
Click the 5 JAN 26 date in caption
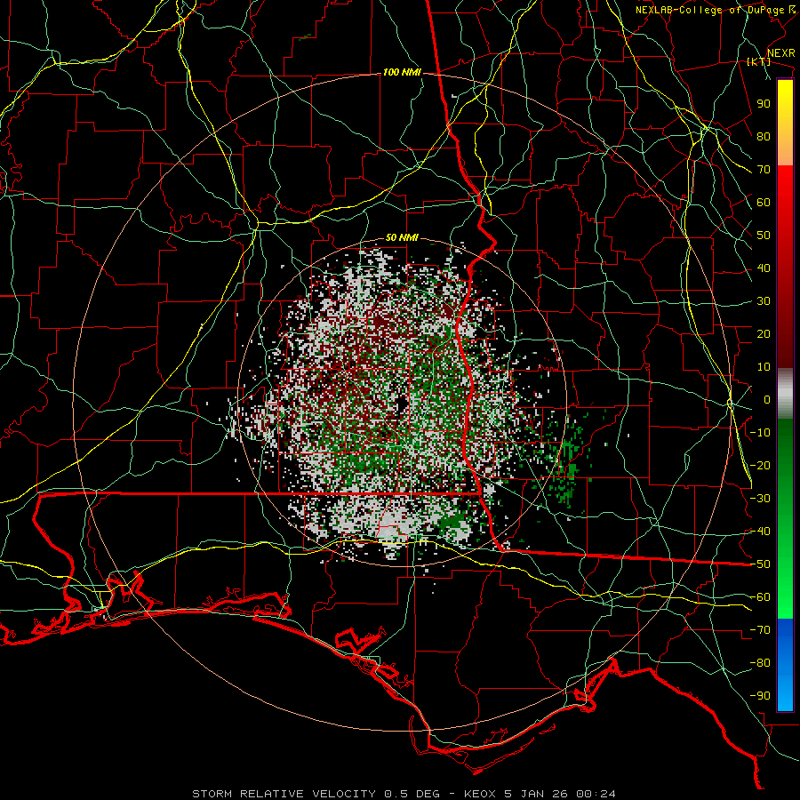coord(536,794)
